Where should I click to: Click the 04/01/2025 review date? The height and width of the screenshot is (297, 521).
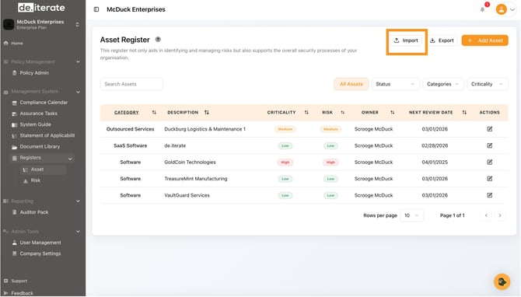[435, 162]
